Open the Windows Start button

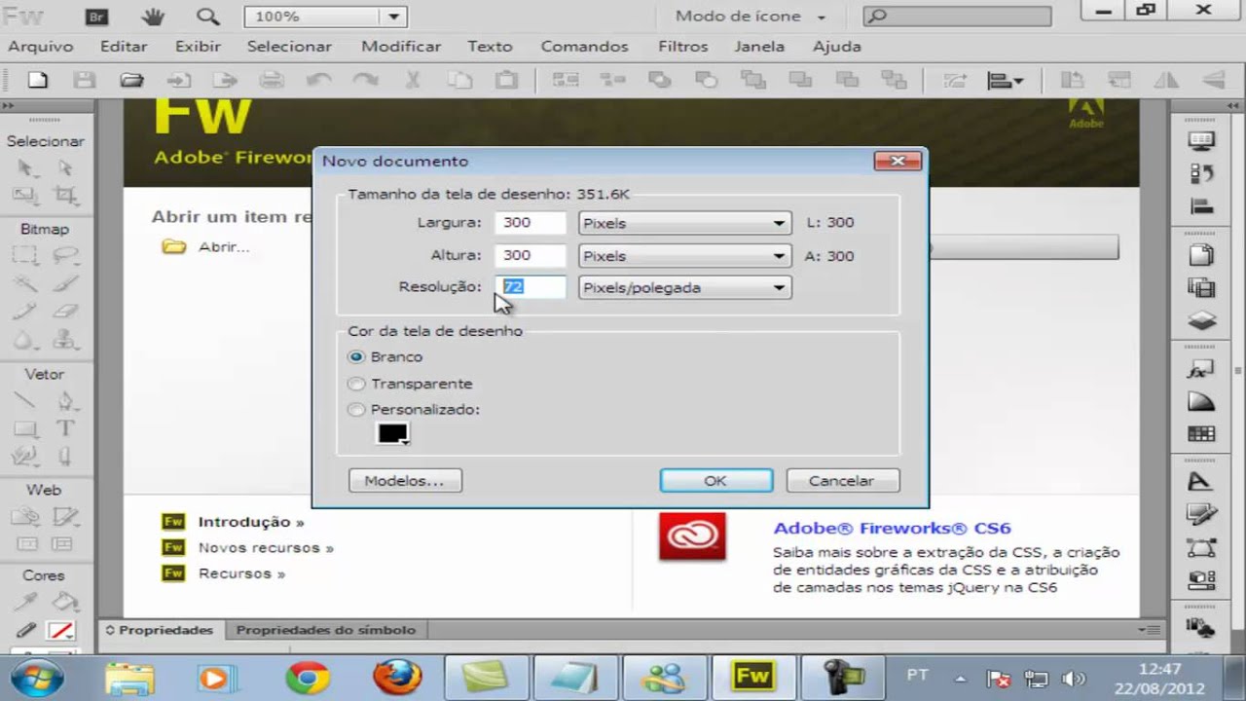[37, 677]
